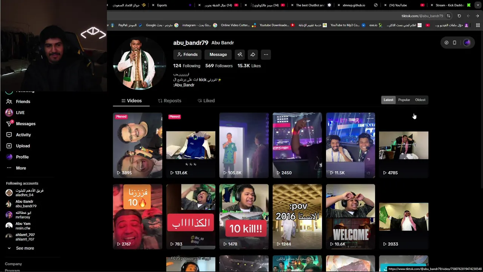Open the 124 Following list
This screenshot has width=483, height=272.
(x=187, y=66)
